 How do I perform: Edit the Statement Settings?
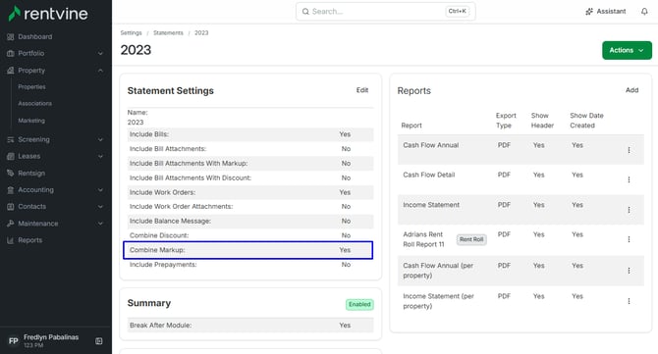[362, 90]
